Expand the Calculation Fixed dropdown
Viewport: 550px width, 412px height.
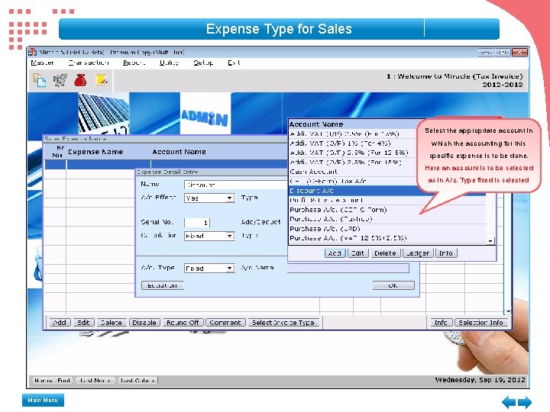[229, 236]
